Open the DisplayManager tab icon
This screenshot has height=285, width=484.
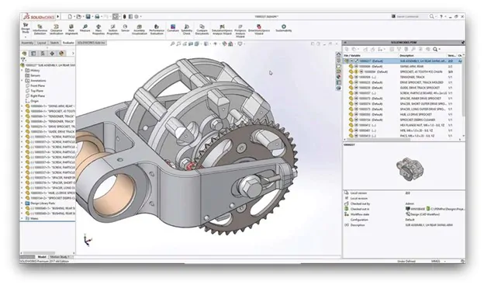coord(61,54)
